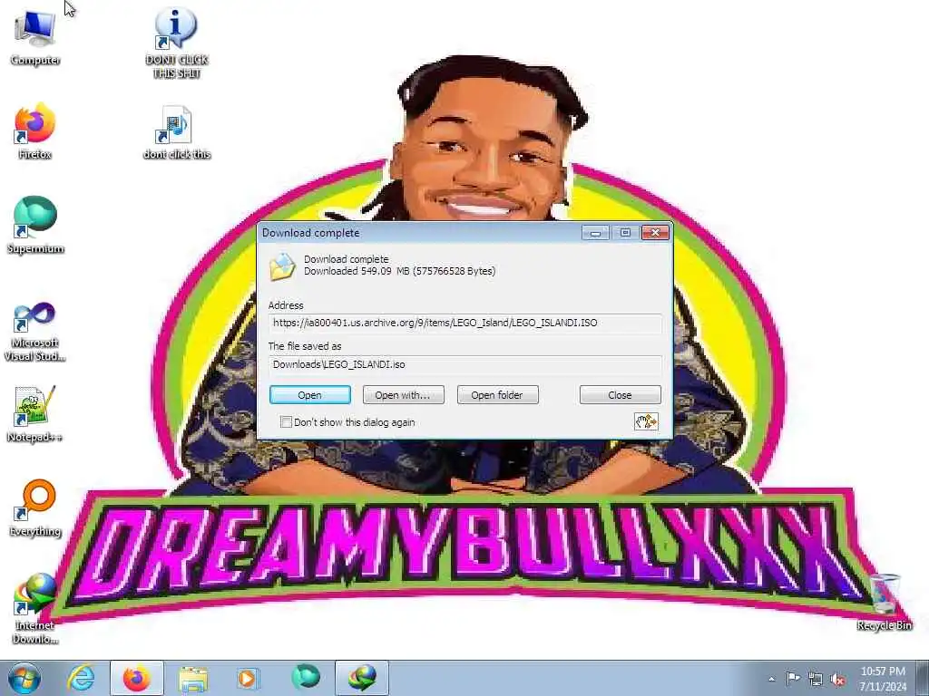Screen dimensions: 929x696
Task: Click the drag-and-drop hand icon in dialog
Action: point(646,421)
